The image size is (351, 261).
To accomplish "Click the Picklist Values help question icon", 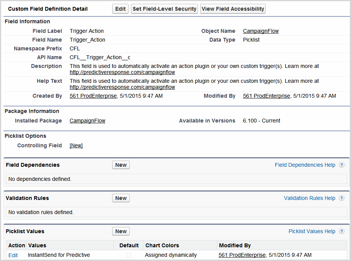I will (x=341, y=232).
